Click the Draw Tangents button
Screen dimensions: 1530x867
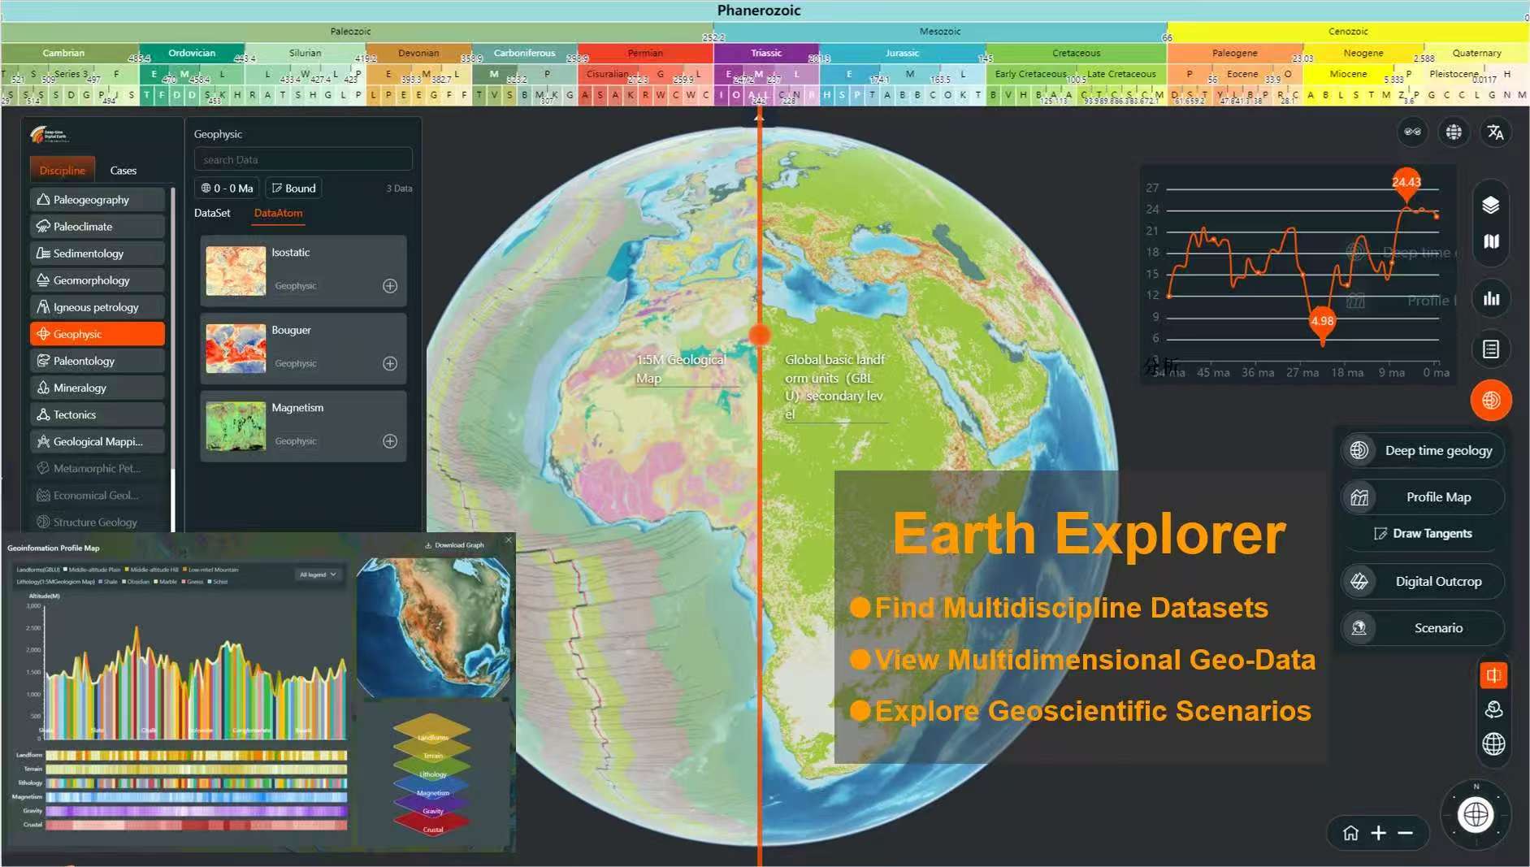point(1422,534)
